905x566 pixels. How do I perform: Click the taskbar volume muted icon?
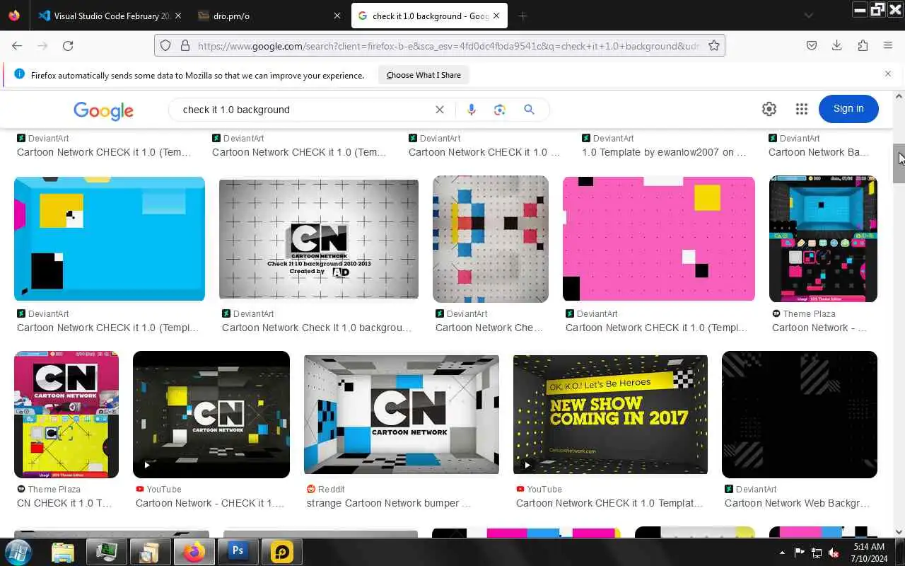coord(834,553)
